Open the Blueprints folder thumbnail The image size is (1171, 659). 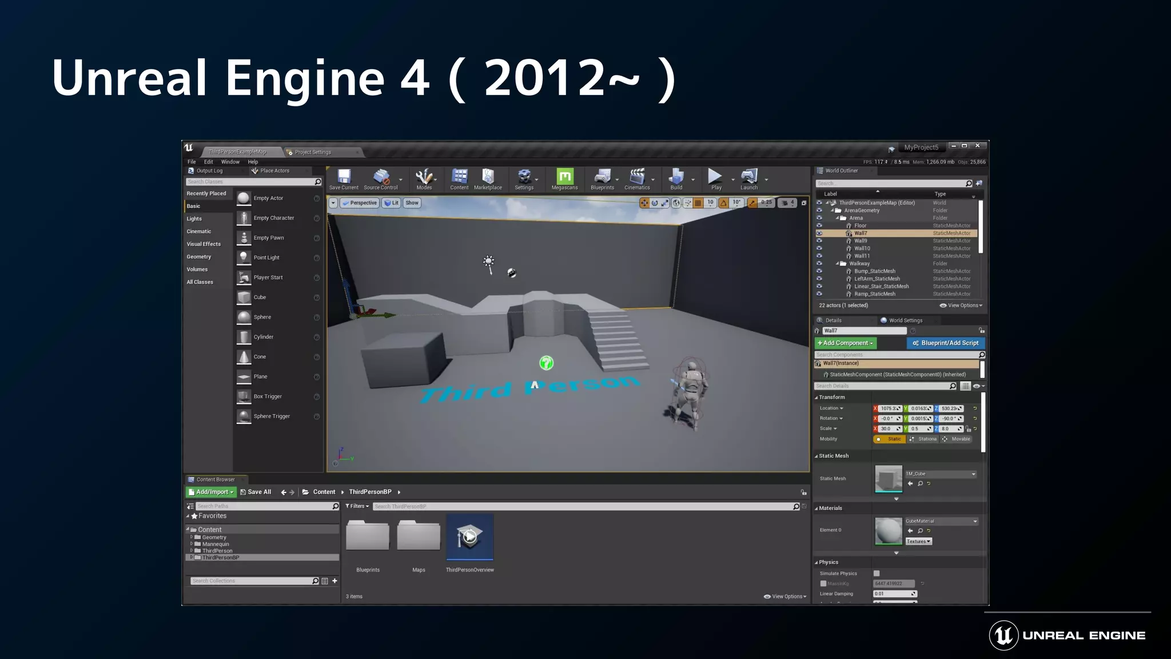pyautogui.click(x=368, y=534)
